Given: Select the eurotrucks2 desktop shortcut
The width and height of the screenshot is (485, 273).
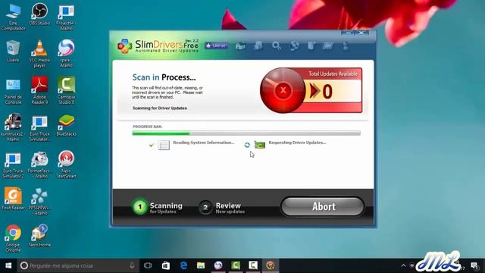Looking at the screenshot, I should [13, 128].
